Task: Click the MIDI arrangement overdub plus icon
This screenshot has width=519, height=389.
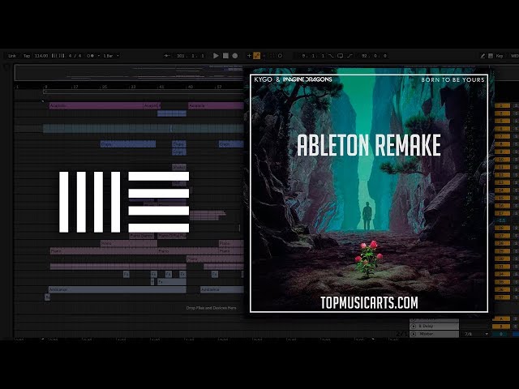Action: (x=249, y=56)
